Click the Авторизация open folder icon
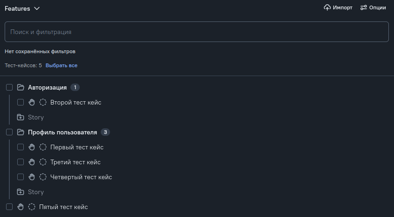 point(21,87)
